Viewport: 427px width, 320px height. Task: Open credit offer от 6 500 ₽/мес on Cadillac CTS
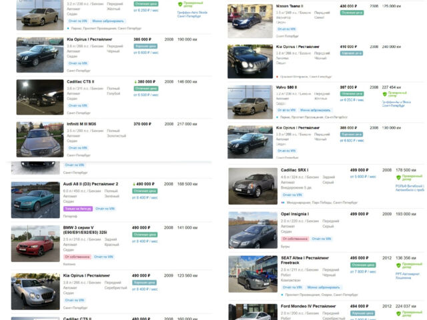coord(146,95)
